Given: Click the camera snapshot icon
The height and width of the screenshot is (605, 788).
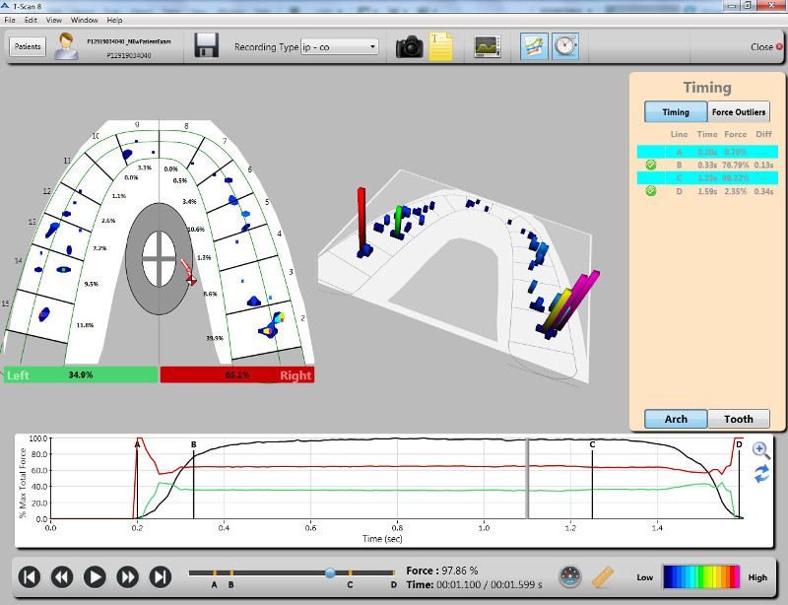Looking at the screenshot, I should click(409, 47).
